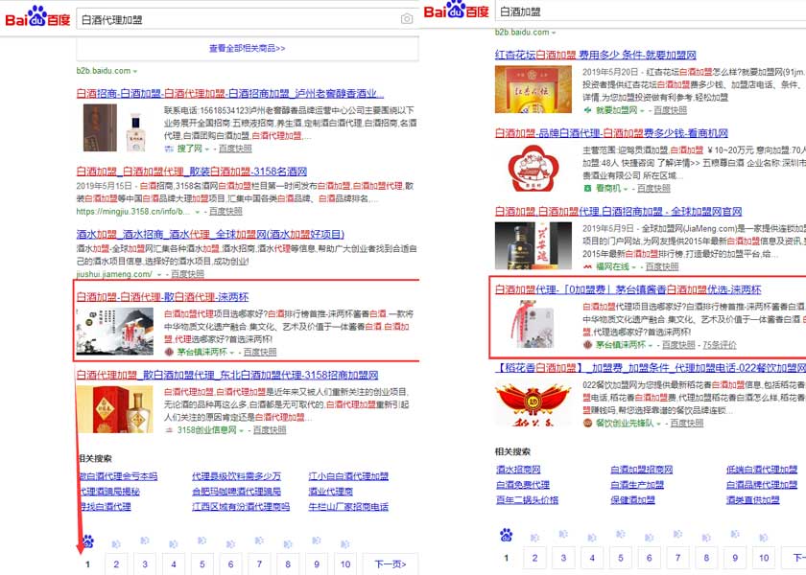Expand the dropdown arrow beside 搜了网
The image size is (806, 575).
coord(207,149)
